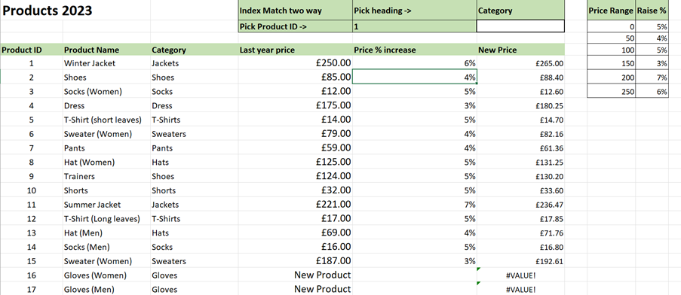Click the Trainers product name cell
Viewport: 681px width, 295px height.
point(106,176)
